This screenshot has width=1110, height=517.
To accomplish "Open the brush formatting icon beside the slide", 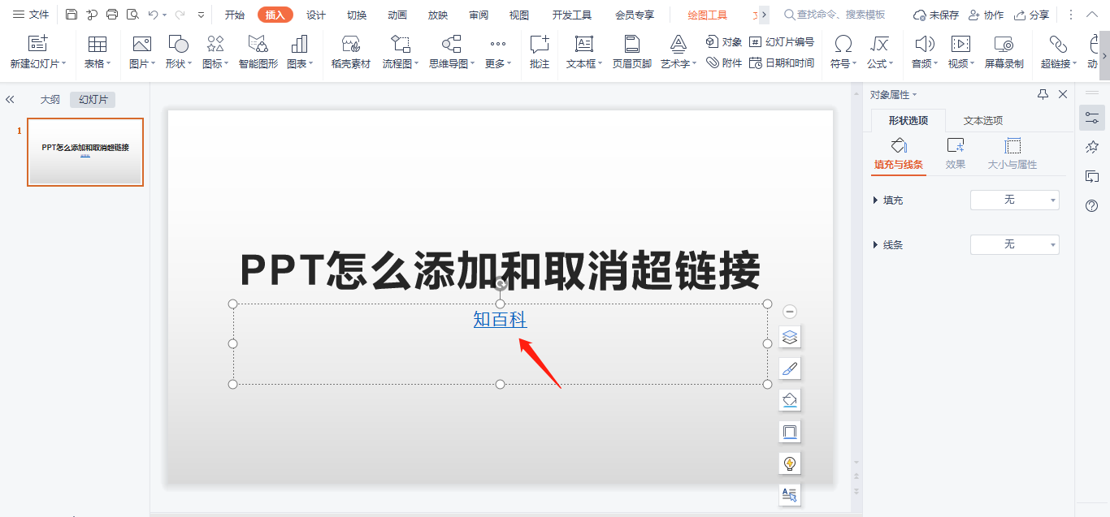I will pyautogui.click(x=788, y=368).
